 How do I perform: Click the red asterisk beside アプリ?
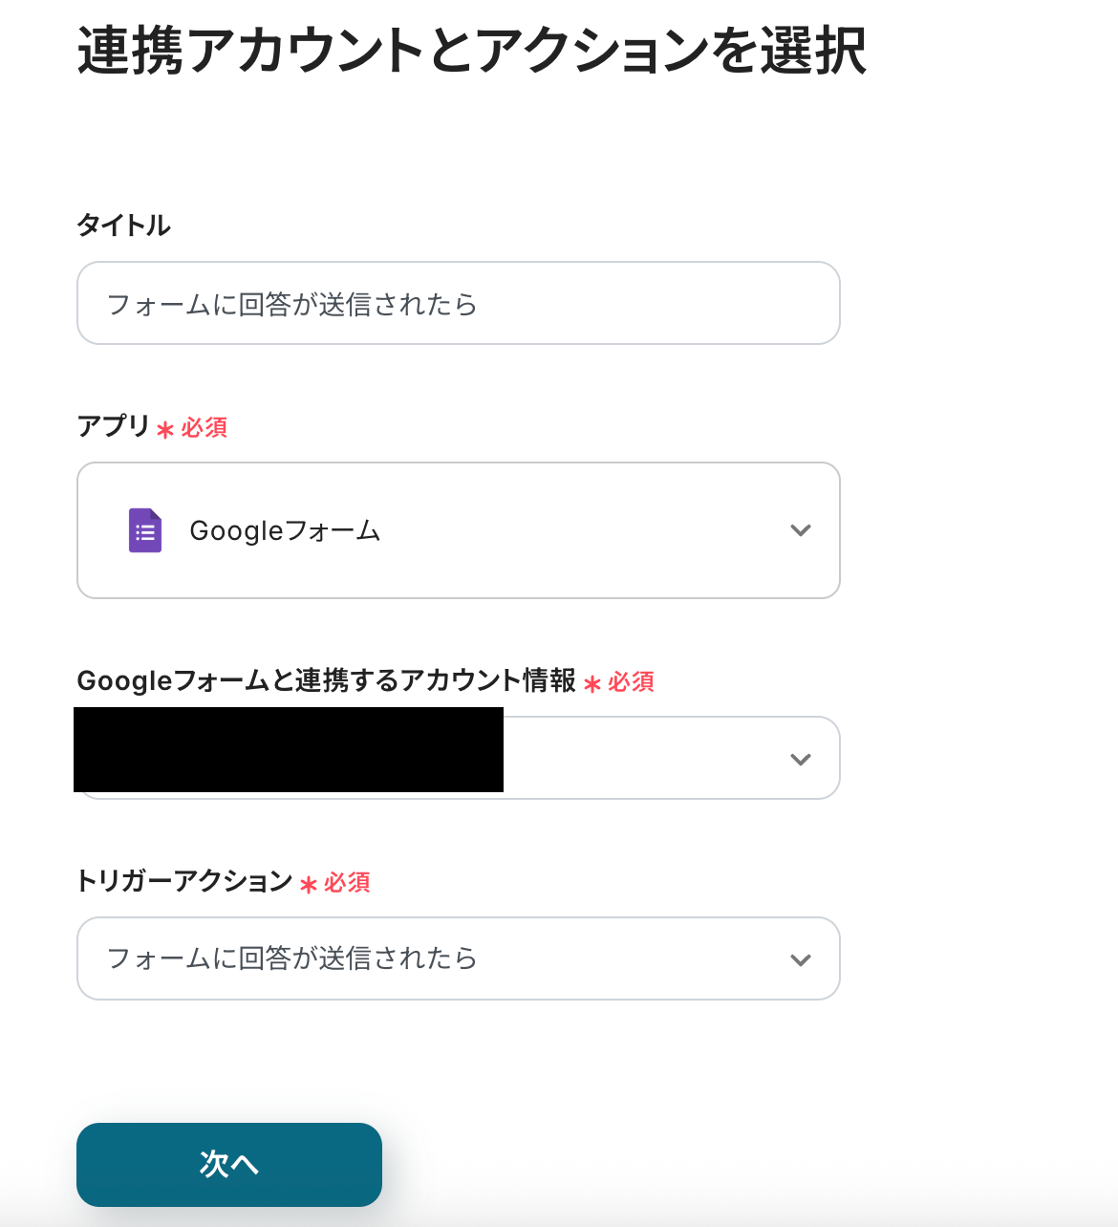tap(165, 430)
